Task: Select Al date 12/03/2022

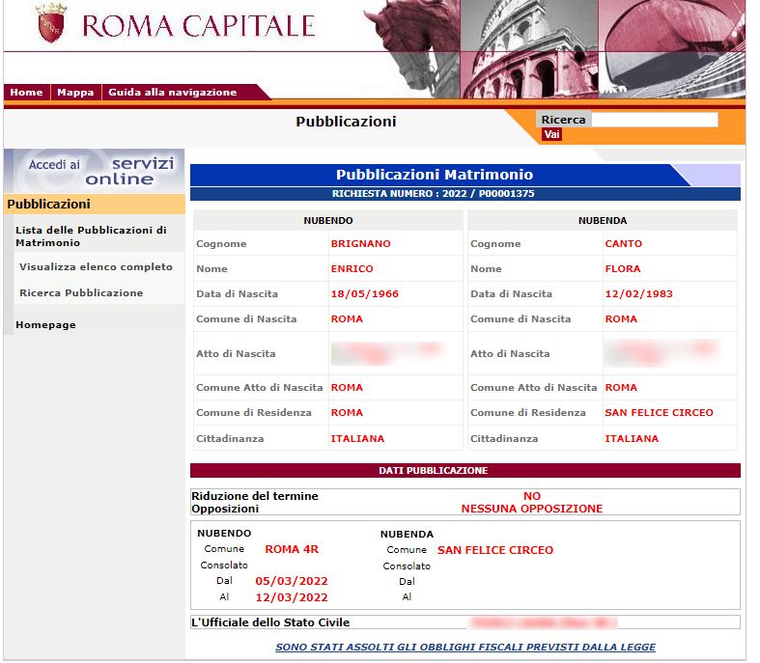Action: 292,597
